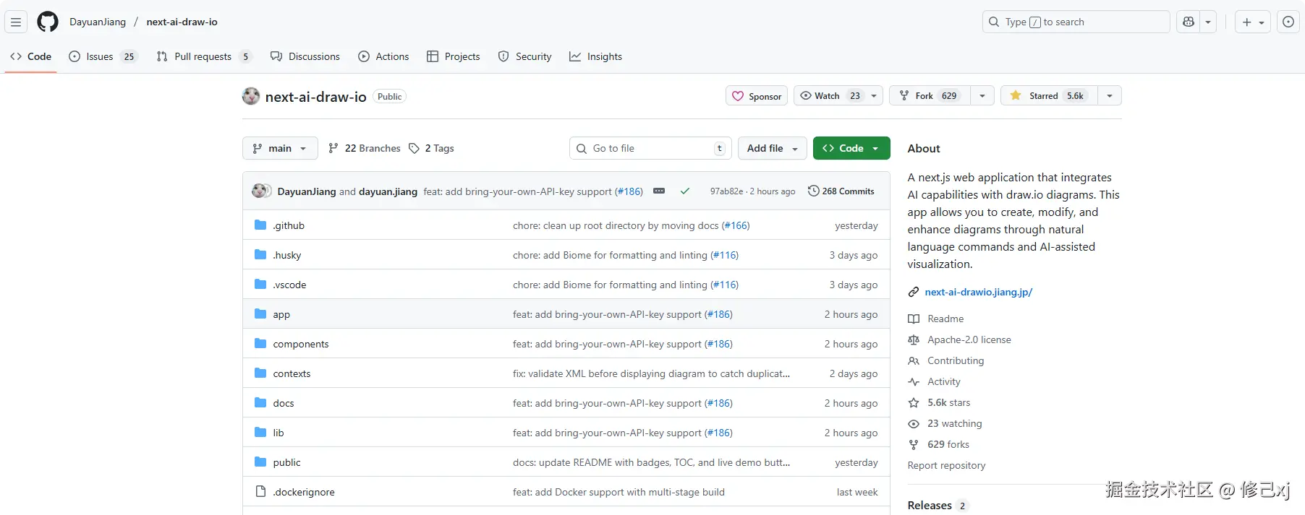Switch to the Pull requests tab
The width and height of the screenshot is (1305, 515).
point(203,56)
